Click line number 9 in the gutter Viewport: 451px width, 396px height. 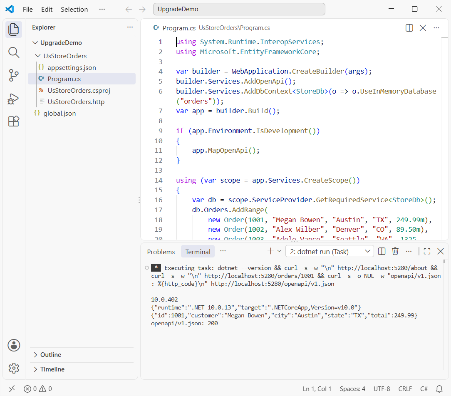161,131
